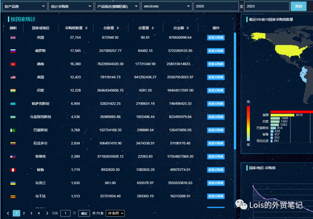Click the page number input field

[x=65, y=213]
